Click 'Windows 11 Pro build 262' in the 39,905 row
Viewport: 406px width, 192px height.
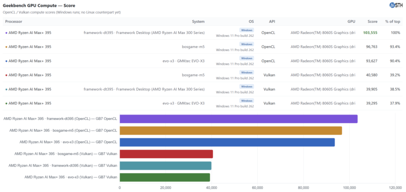click(235, 92)
